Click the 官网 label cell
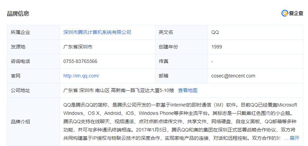Screen dimensions: 308x146 33,76
